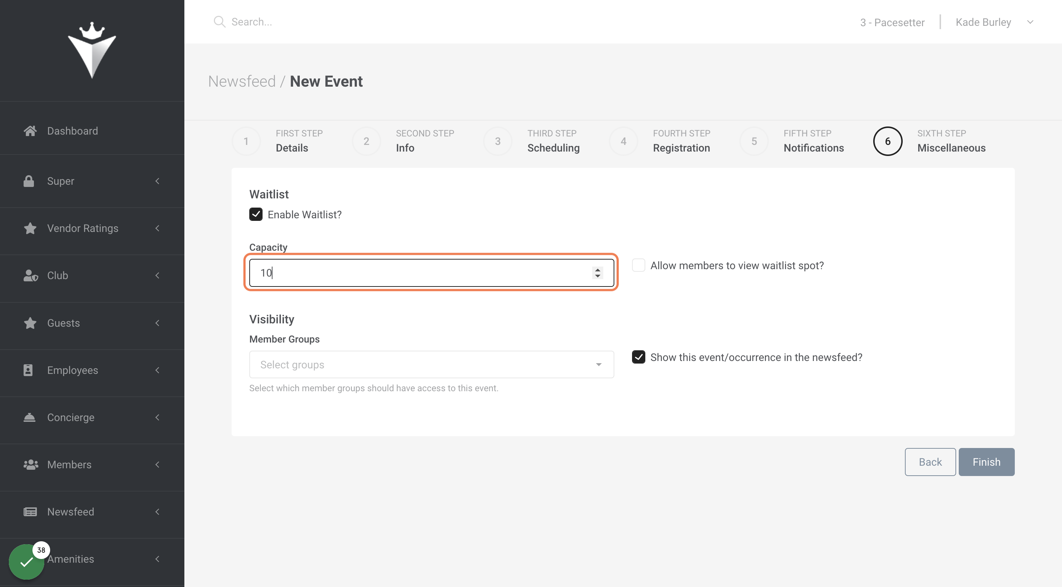The width and height of the screenshot is (1062, 587).
Task: Click the Members group icon
Action: [31, 465]
